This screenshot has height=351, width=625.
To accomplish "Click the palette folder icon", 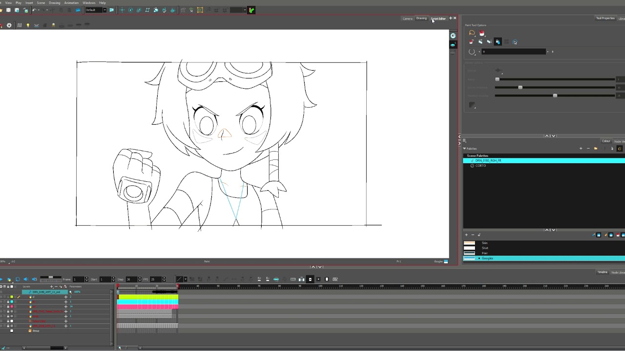I will pos(595,148).
